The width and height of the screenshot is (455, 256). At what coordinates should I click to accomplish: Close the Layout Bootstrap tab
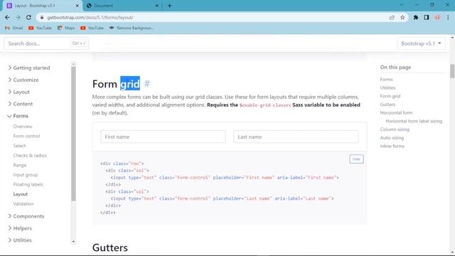77,6
